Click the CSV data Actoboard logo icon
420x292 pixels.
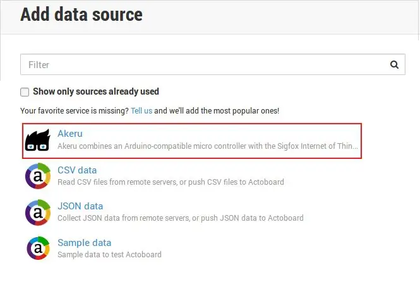(38, 176)
